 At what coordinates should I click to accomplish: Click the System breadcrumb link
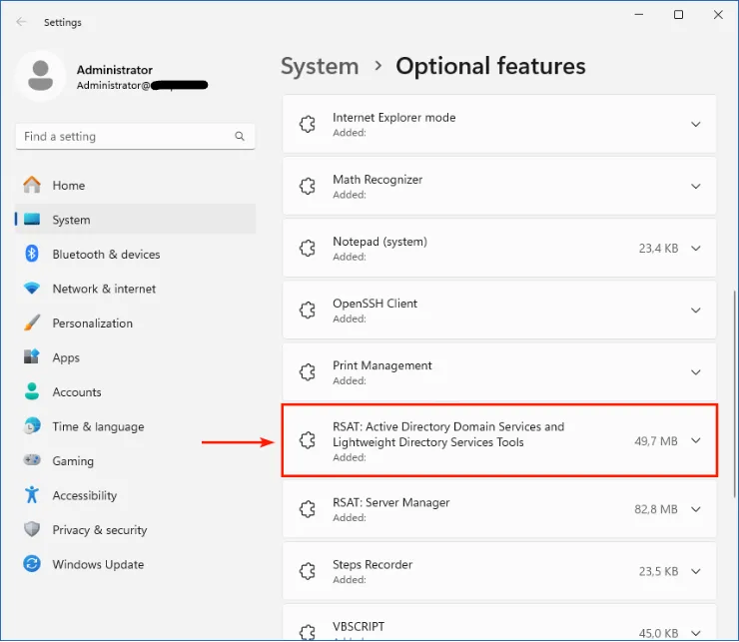[320, 67]
